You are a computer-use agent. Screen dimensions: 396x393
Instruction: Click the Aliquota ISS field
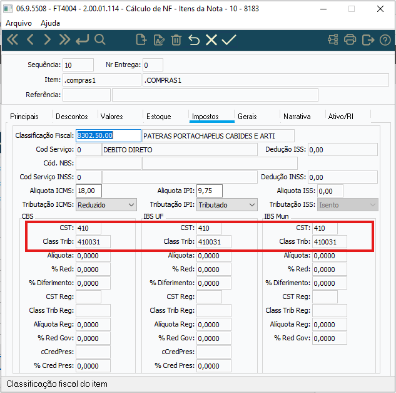point(330,191)
